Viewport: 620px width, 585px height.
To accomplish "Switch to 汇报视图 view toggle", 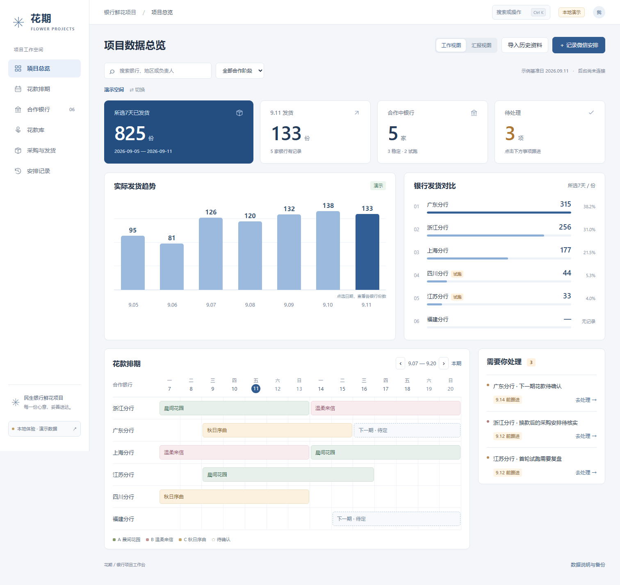I will [x=481, y=45].
